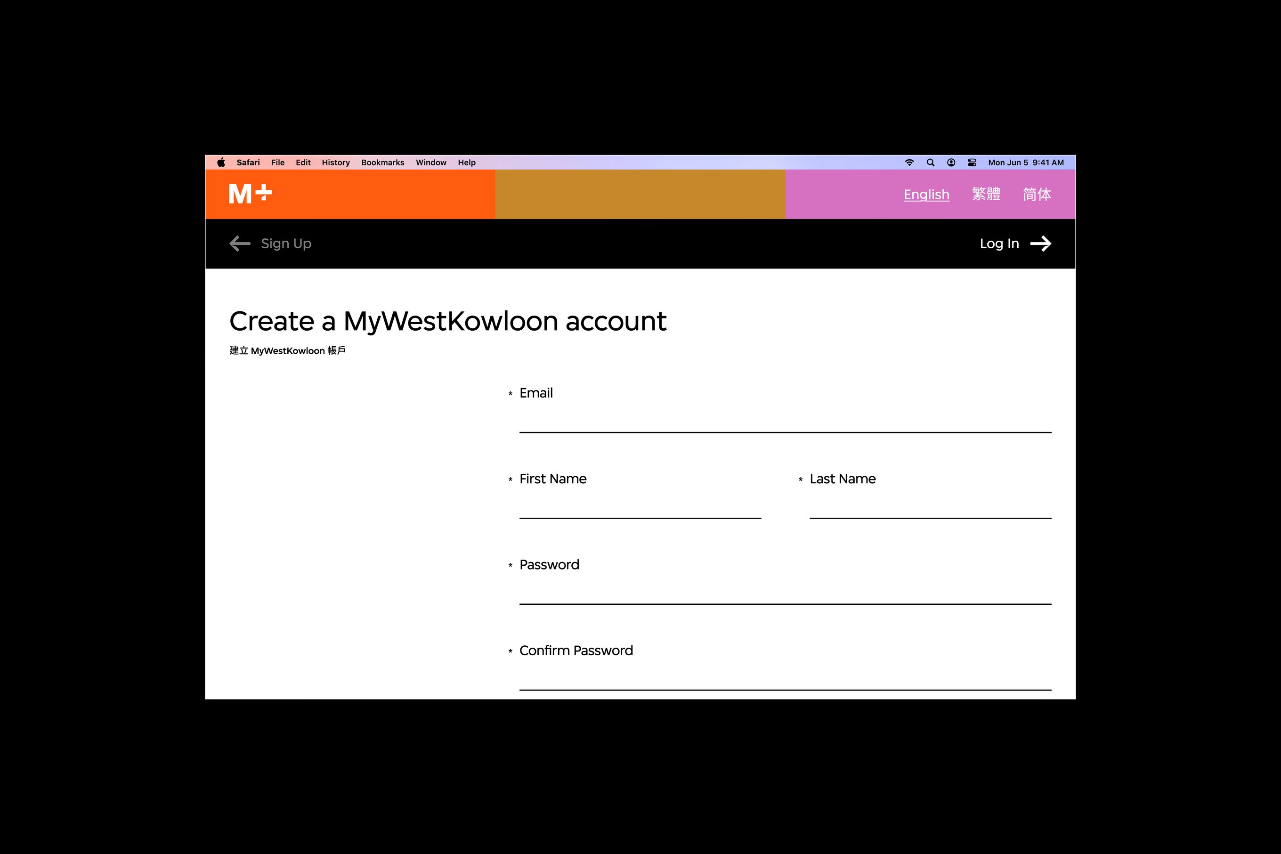The height and width of the screenshot is (854, 1281).
Task: Click the user account icon in the menu bar
Action: click(x=951, y=163)
